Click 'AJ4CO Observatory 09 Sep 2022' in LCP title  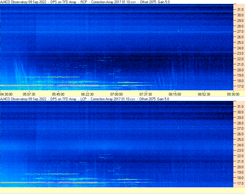(23, 99)
